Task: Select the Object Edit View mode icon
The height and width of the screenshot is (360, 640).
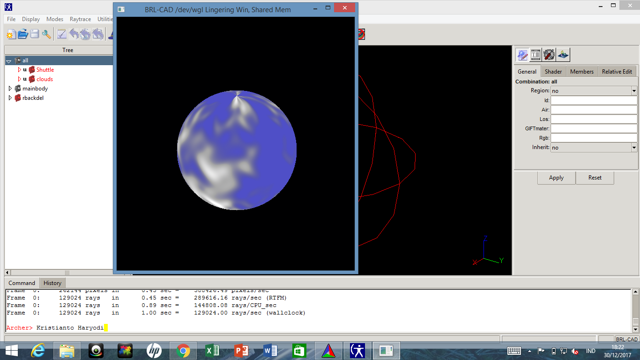Action: click(522, 54)
